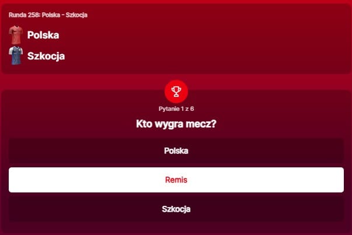The image size is (352, 235).
Task: Click the trophy icon above the question
Action: click(176, 90)
